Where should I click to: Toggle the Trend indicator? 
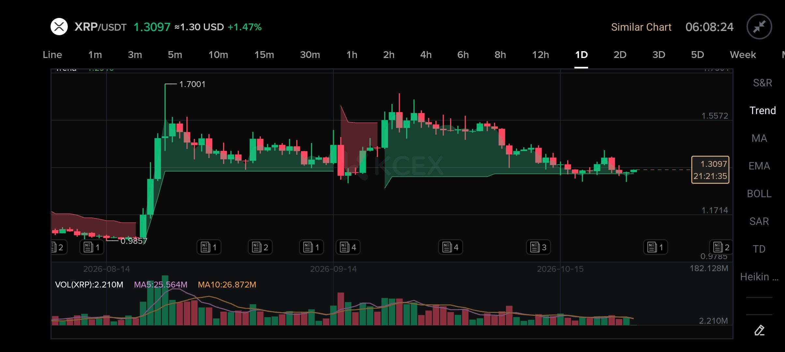(x=763, y=110)
